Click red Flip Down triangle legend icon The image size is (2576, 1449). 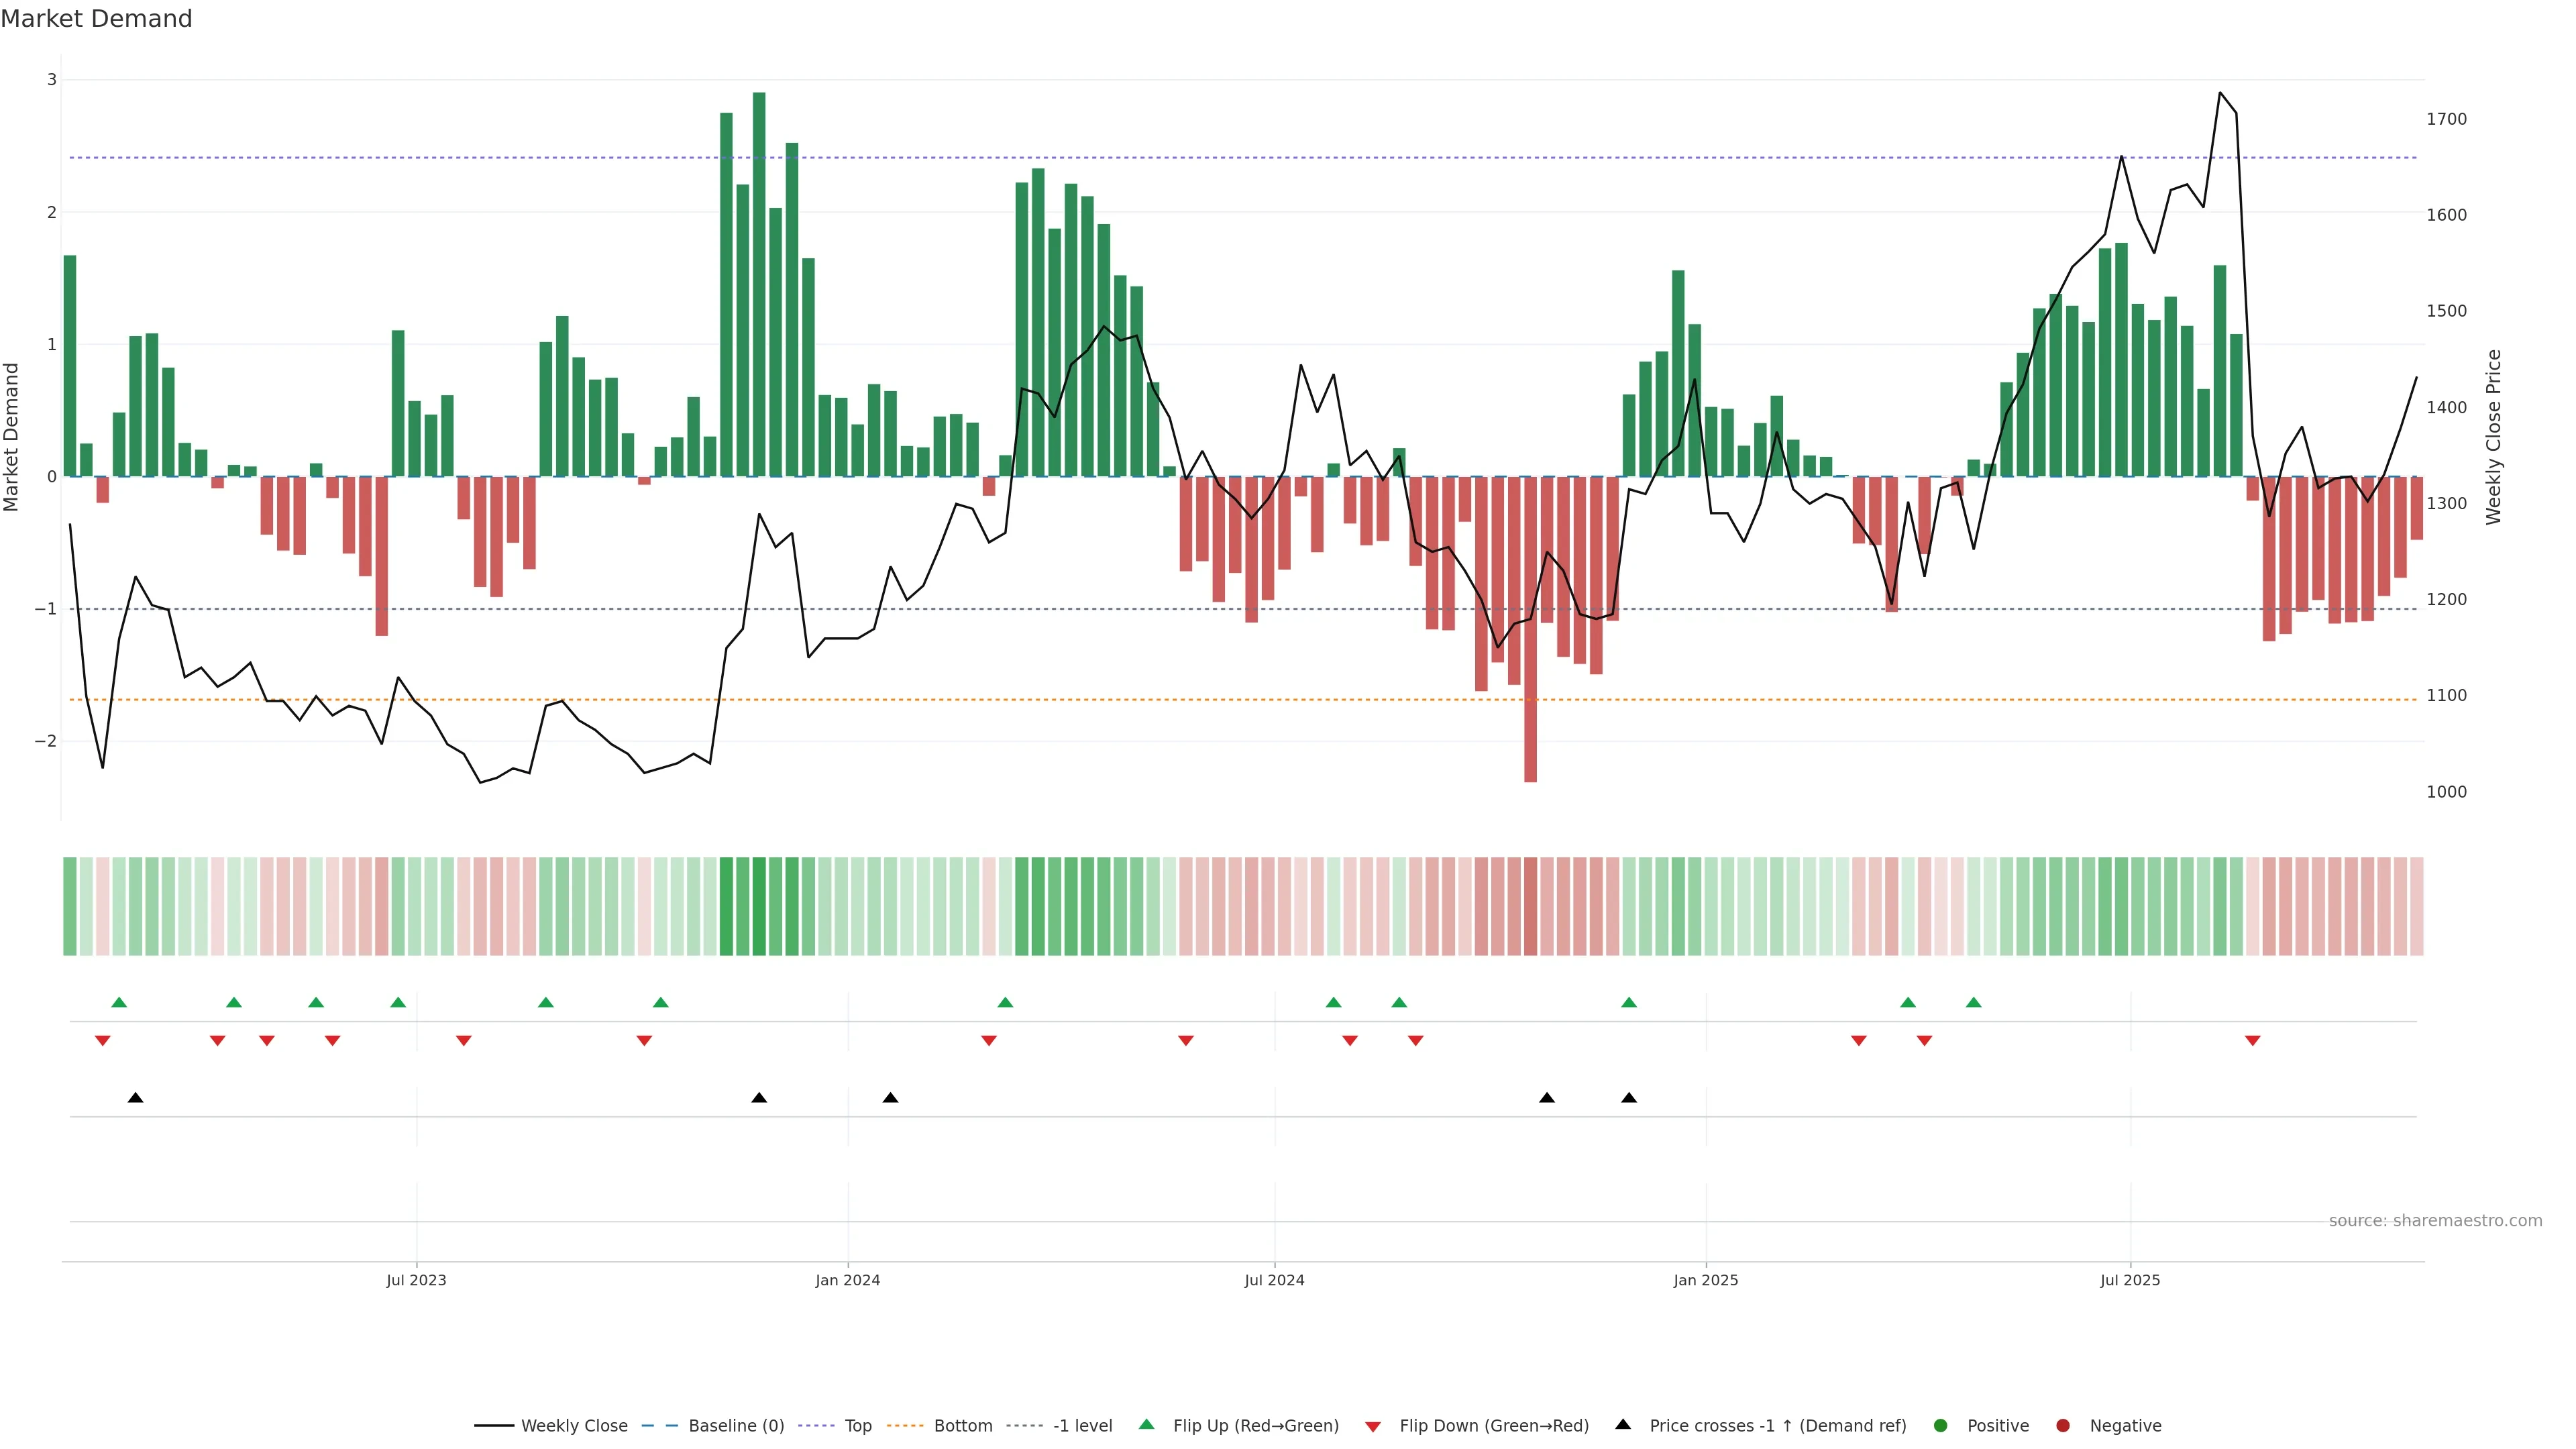click(x=1373, y=1426)
